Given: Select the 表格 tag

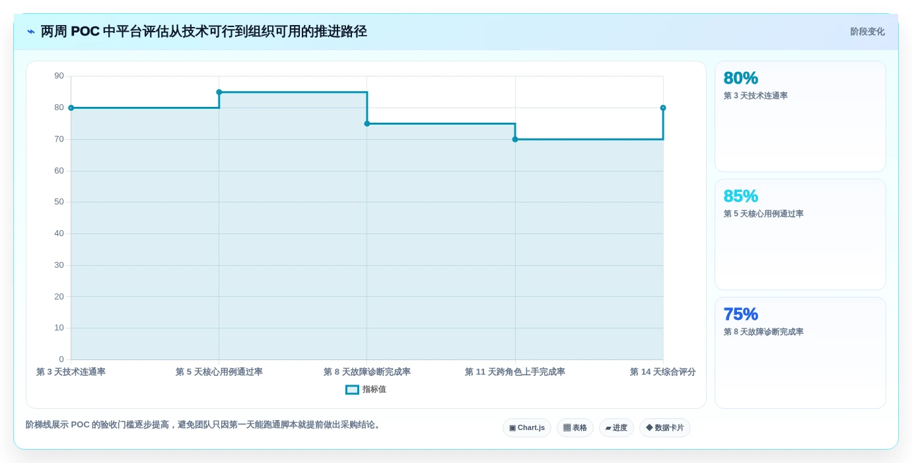Looking at the screenshot, I should click(x=575, y=427).
